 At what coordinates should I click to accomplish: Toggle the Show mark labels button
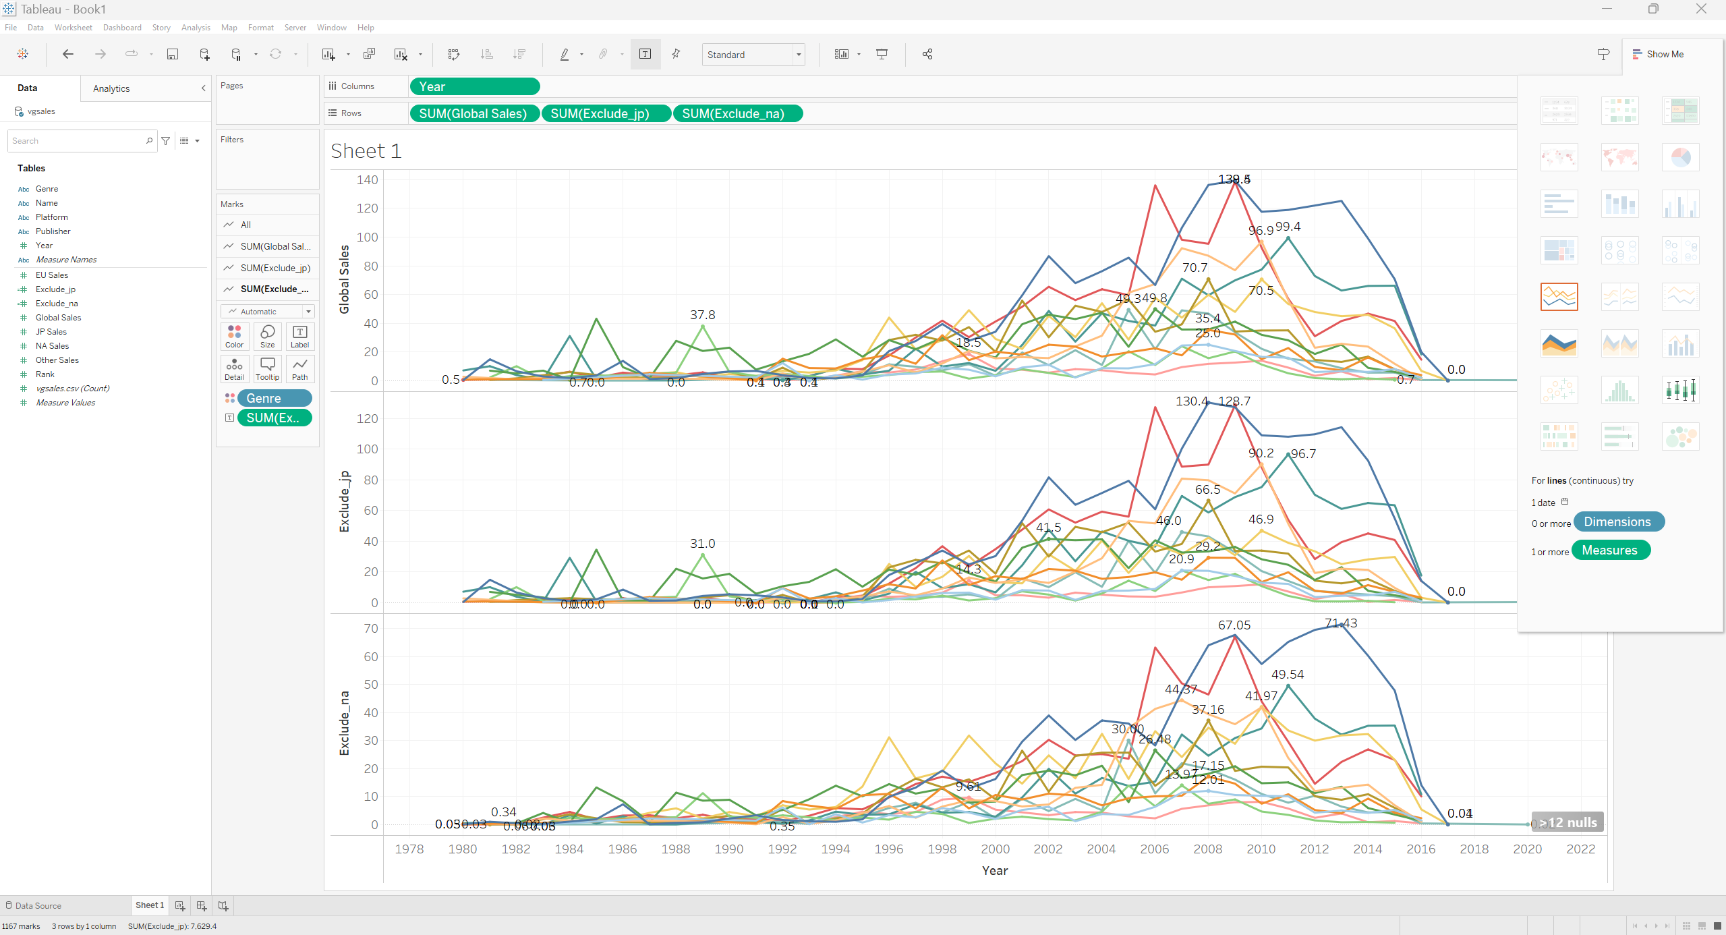645,54
